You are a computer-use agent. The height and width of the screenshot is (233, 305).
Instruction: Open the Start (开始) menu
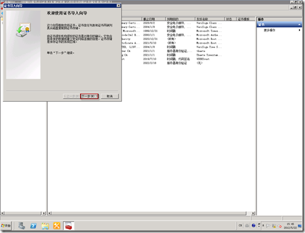pyautogui.click(x=6, y=226)
